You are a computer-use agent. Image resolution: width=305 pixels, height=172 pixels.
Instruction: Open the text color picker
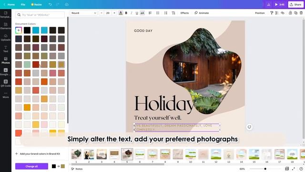pyautogui.click(x=121, y=13)
